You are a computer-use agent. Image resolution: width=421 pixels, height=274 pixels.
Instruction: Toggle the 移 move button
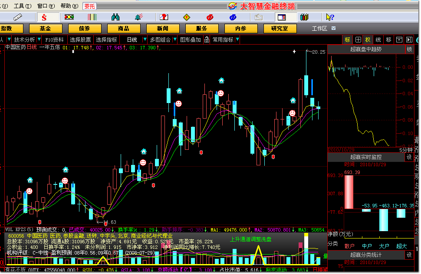tap(388, 40)
